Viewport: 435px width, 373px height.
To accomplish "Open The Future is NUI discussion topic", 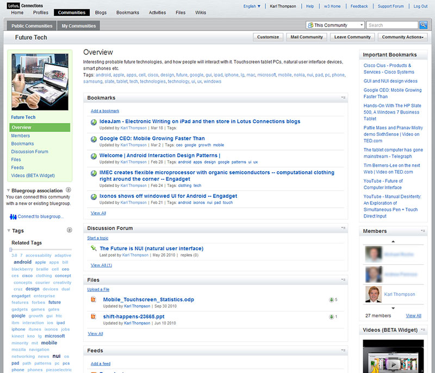I will pos(152,248).
